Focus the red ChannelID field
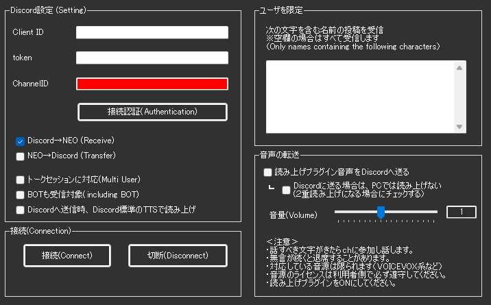Screen dimensions: 491x305 coord(152,84)
